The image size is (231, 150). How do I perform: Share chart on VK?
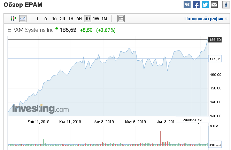[187, 5]
